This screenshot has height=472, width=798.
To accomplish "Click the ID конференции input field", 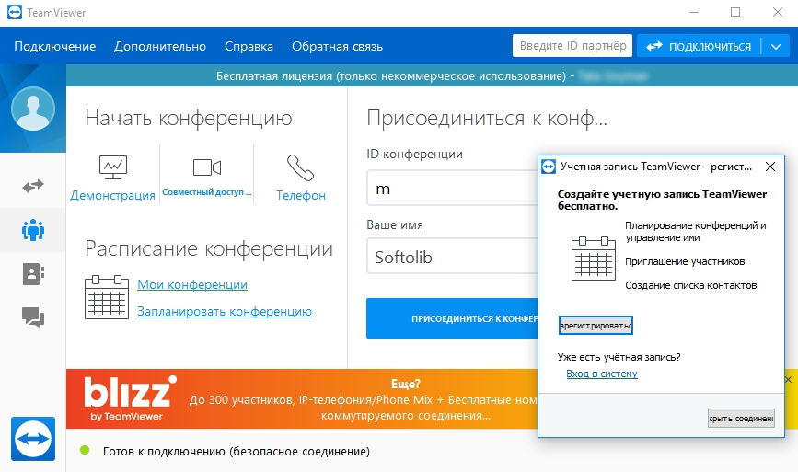I will [x=453, y=189].
